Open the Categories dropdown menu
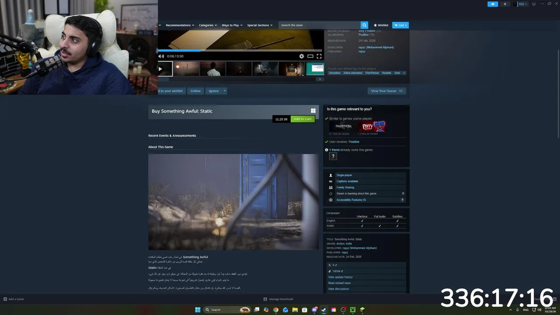The image size is (560, 315). point(208,25)
